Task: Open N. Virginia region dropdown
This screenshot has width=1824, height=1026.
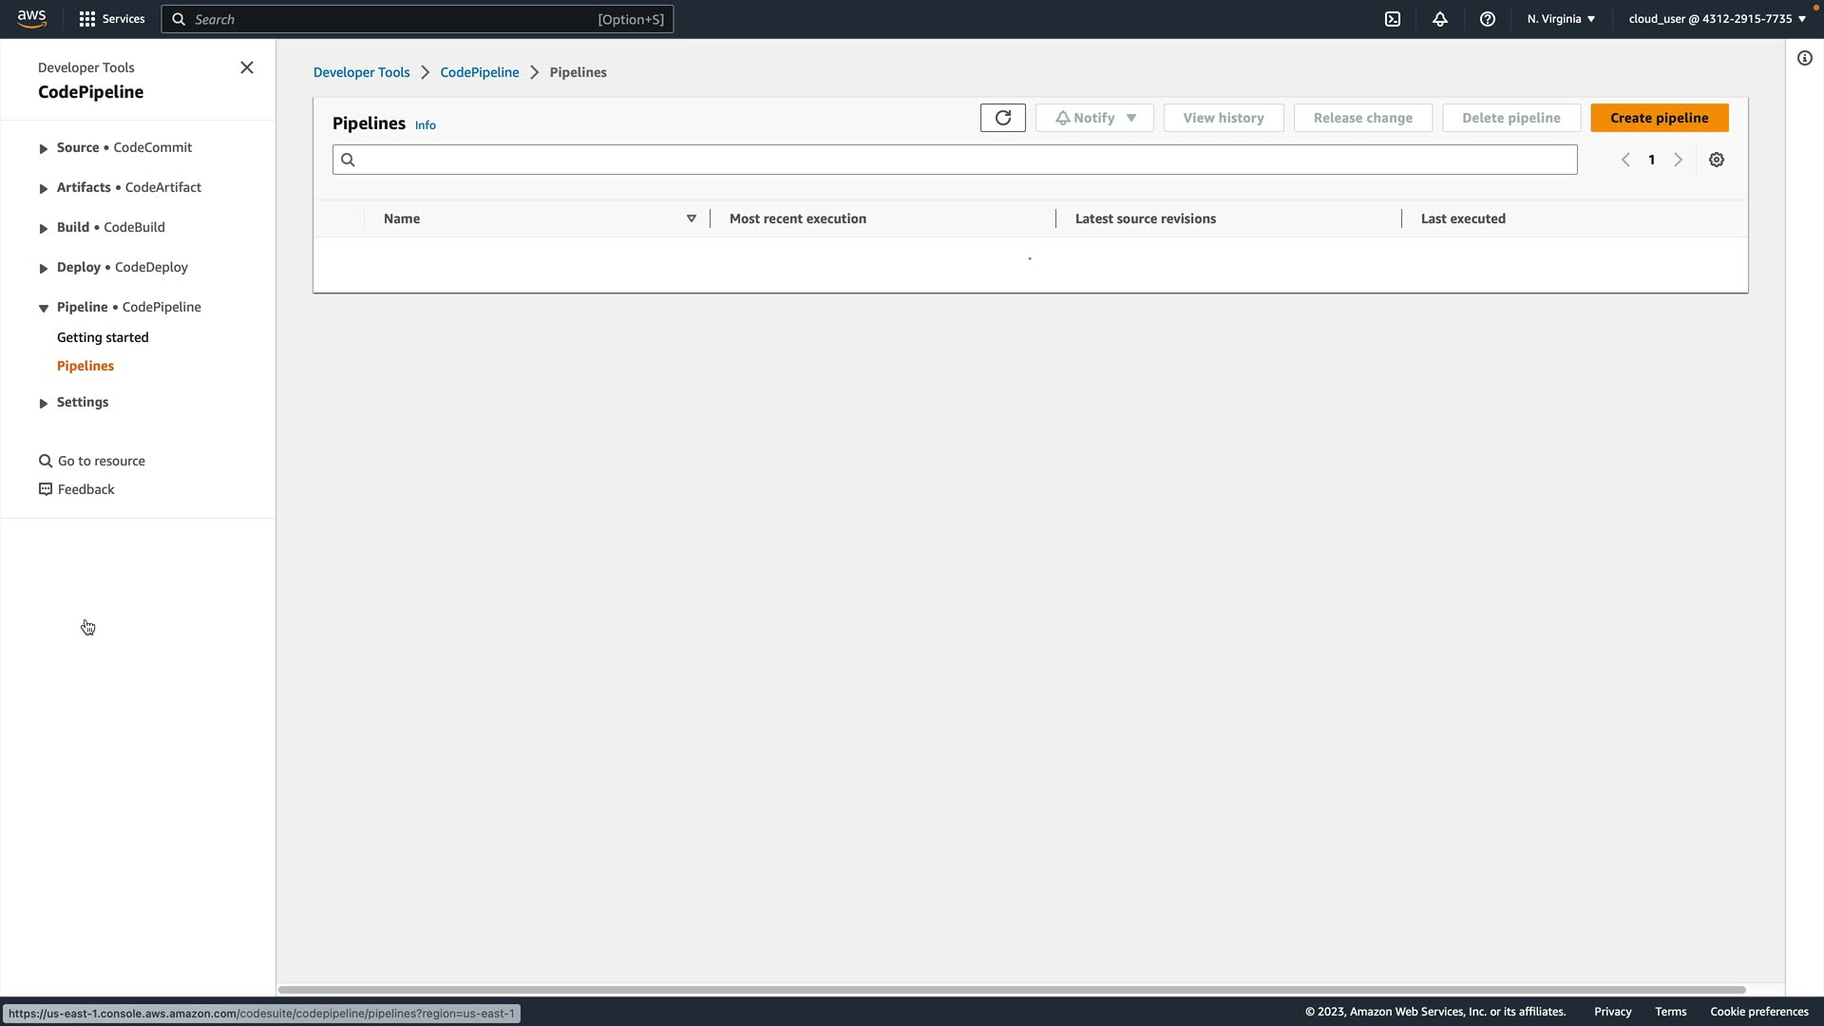Action: pos(1561,19)
